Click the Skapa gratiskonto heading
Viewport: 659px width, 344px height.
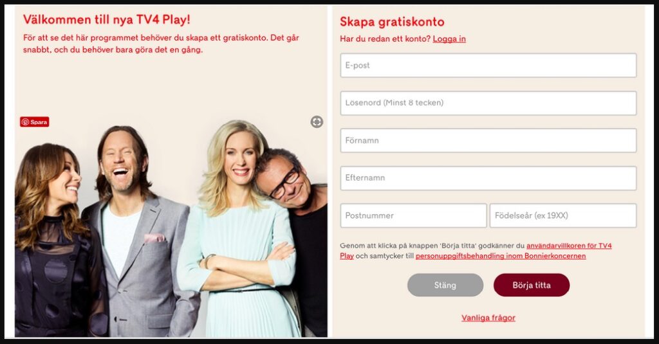point(392,21)
